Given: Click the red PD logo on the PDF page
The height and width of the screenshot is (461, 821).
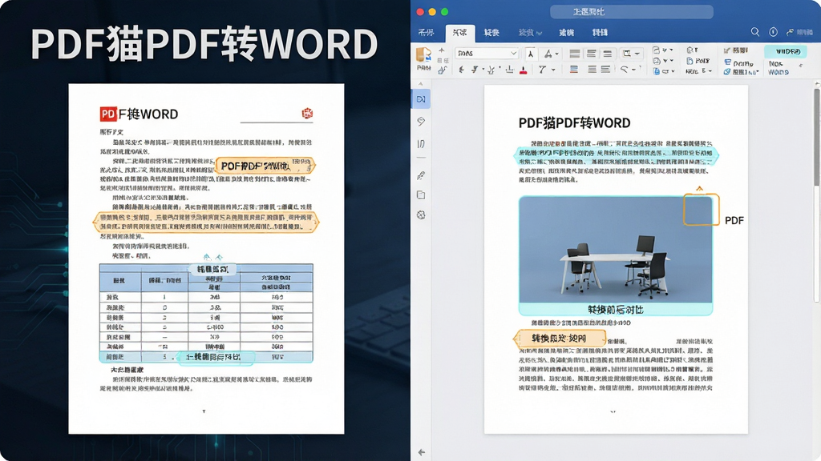Looking at the screenshot, I should pyautogui.click(x=108, y=114).
